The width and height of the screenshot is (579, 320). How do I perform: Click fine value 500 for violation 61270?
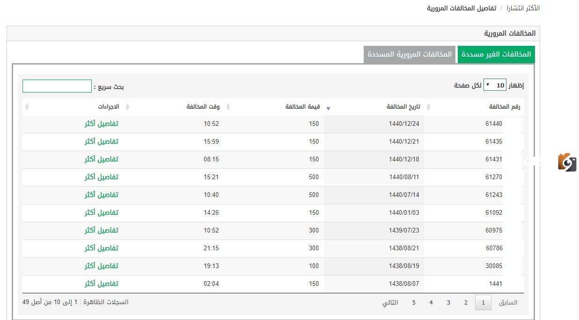314,177
